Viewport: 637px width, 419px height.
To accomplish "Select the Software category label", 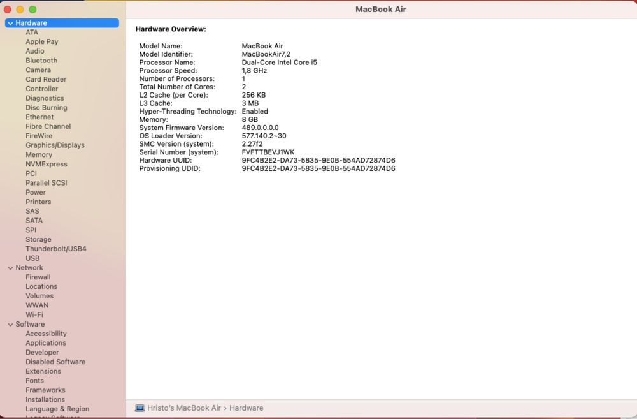I will tap(30, 324).
